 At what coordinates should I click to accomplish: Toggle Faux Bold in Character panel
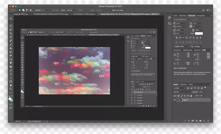176,38
